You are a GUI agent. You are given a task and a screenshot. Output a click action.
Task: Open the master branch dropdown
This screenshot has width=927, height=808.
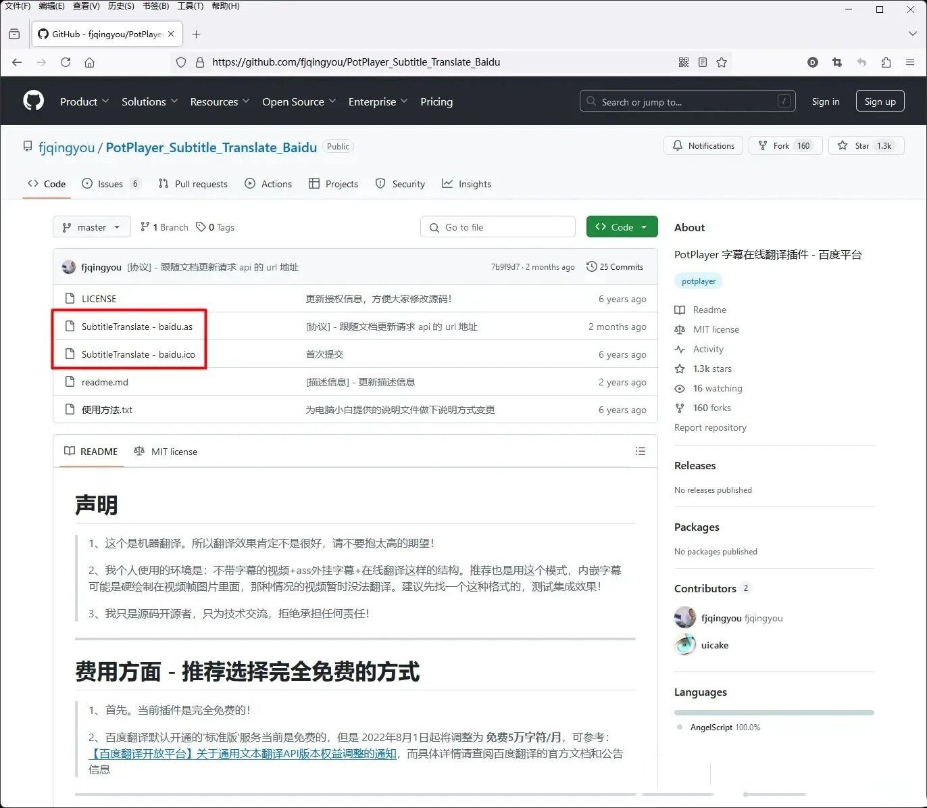(91, 227)
